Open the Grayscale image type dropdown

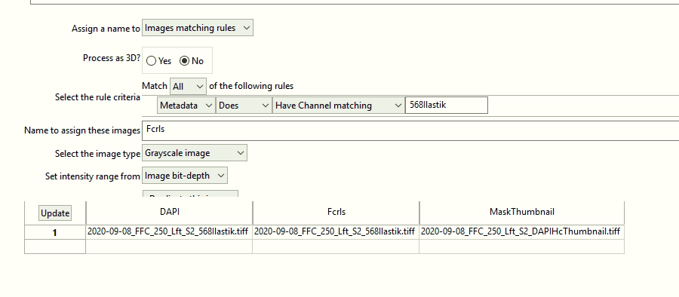195,153
